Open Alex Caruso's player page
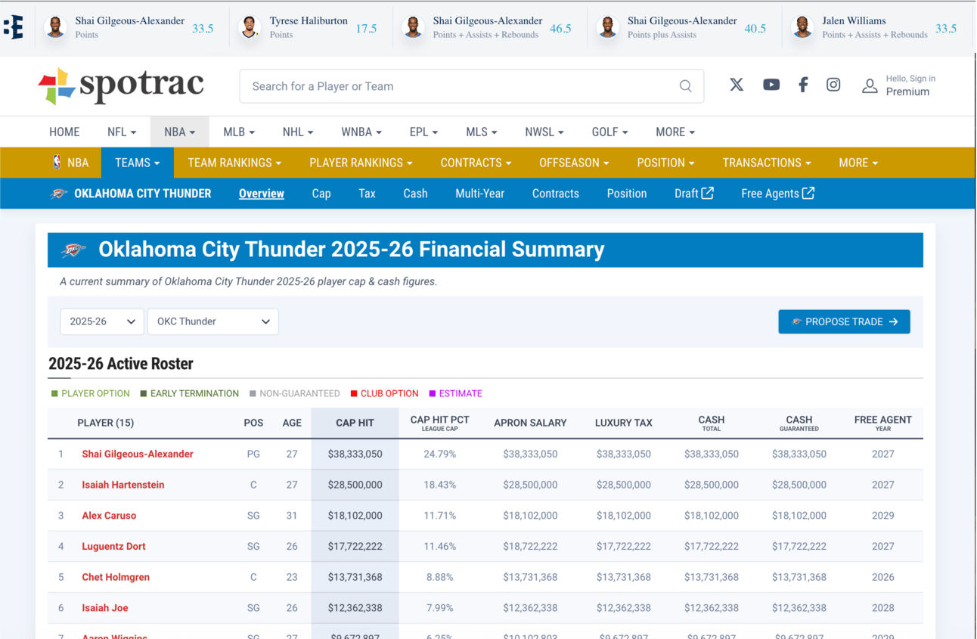This screenshot has height=639, width=977. (x=109, y=516)
